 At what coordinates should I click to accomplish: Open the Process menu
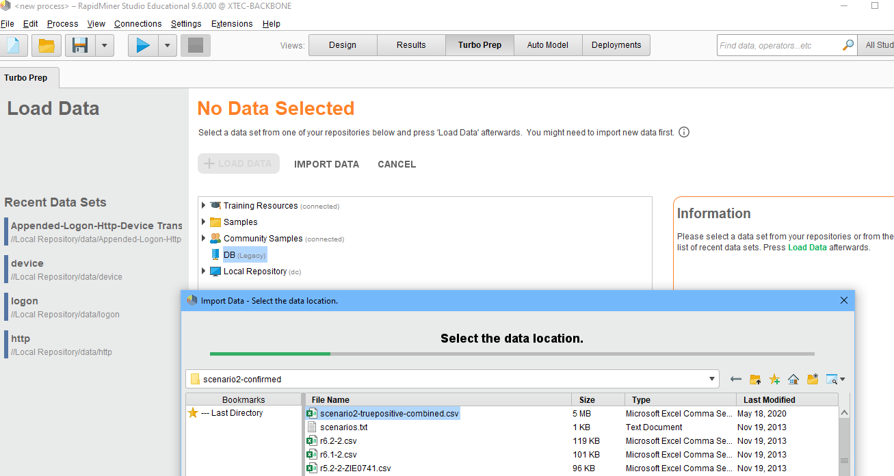[62, 23]
